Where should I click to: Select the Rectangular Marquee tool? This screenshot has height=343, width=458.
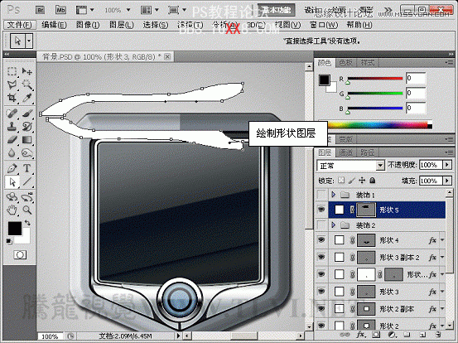[x=12, y=71]
